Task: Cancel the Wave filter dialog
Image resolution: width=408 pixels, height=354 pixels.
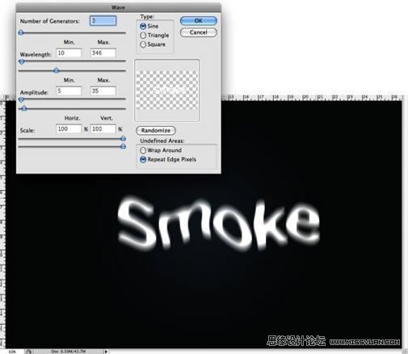Action: tap(199, 32)
